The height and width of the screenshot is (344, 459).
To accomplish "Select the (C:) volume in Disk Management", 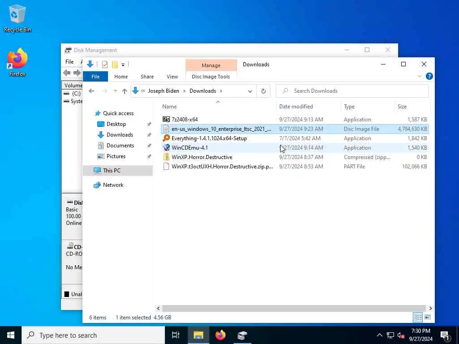I will [76, 94].
